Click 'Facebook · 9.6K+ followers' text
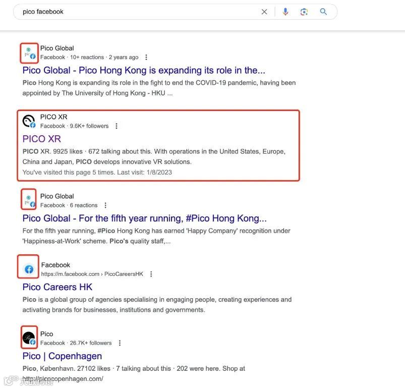Viewport: 405px width, 389px height. coord(74,126)
